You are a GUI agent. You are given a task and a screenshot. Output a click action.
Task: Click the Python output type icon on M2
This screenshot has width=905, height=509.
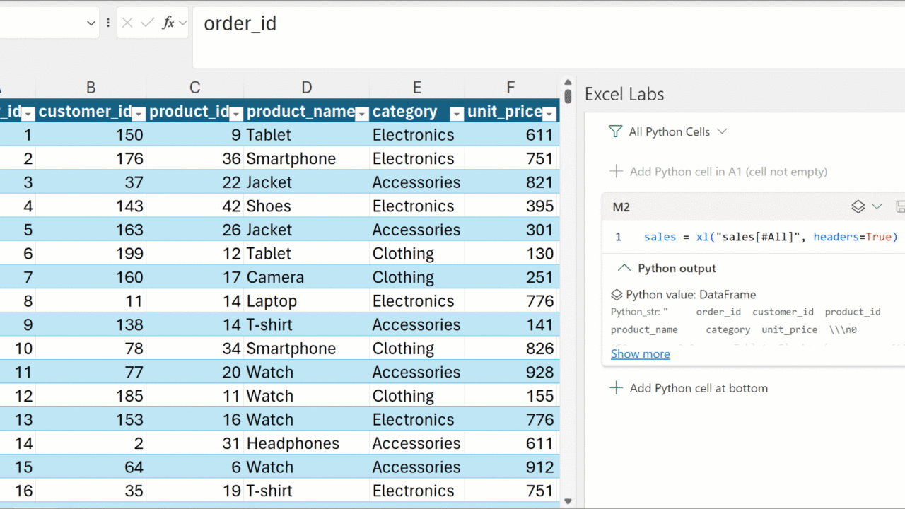[x=858, y=207]
